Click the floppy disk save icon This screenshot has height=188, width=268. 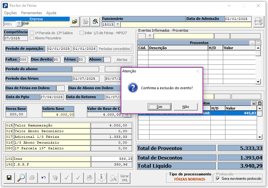9,178
